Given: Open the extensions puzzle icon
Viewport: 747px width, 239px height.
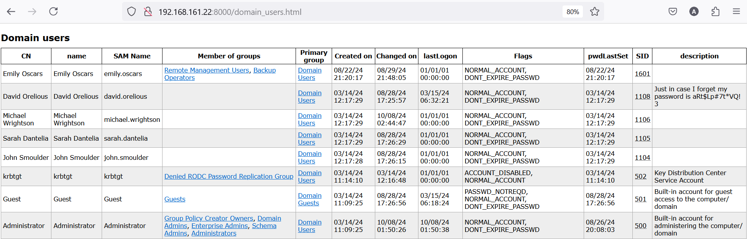Looking at the screenshot, I should pos(715,12).
